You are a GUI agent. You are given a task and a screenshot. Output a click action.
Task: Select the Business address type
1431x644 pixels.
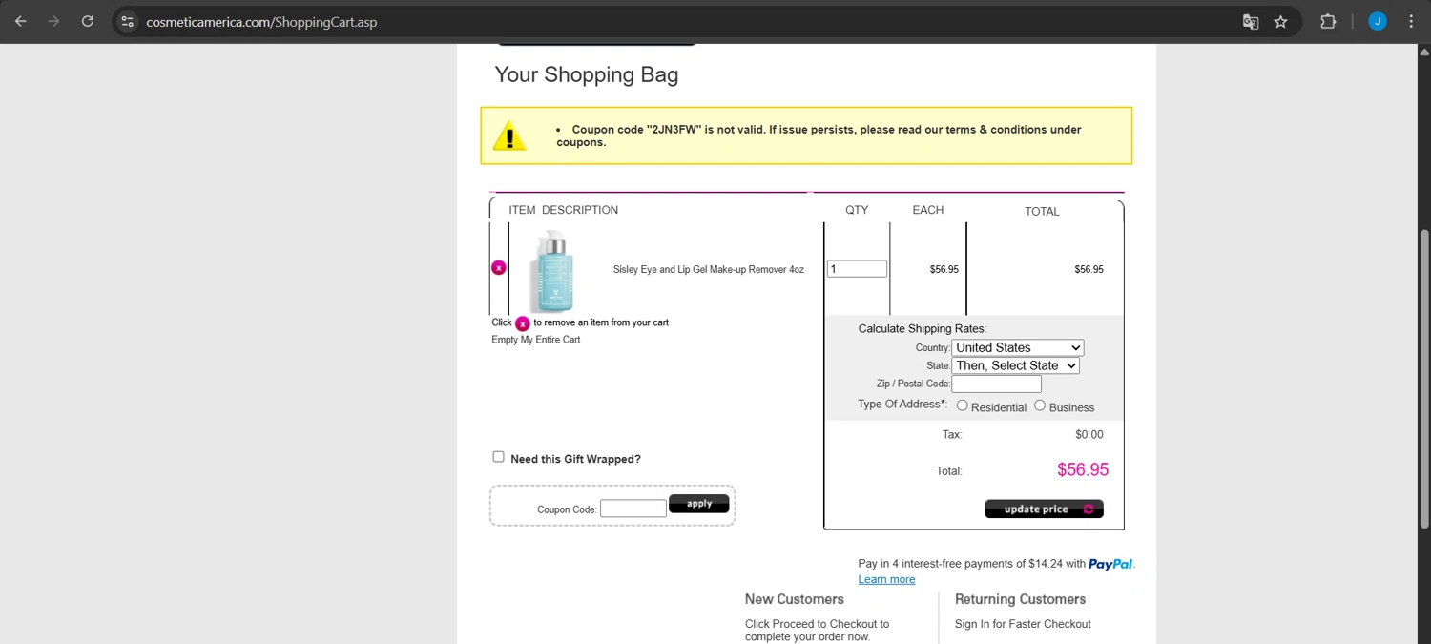pyautogui.click(x=1040, y=405)
